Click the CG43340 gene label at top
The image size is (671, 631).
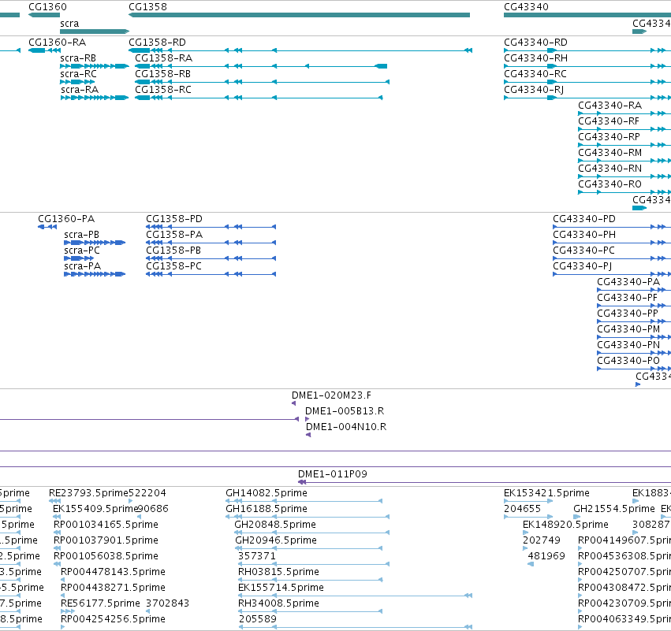[526, 7]
